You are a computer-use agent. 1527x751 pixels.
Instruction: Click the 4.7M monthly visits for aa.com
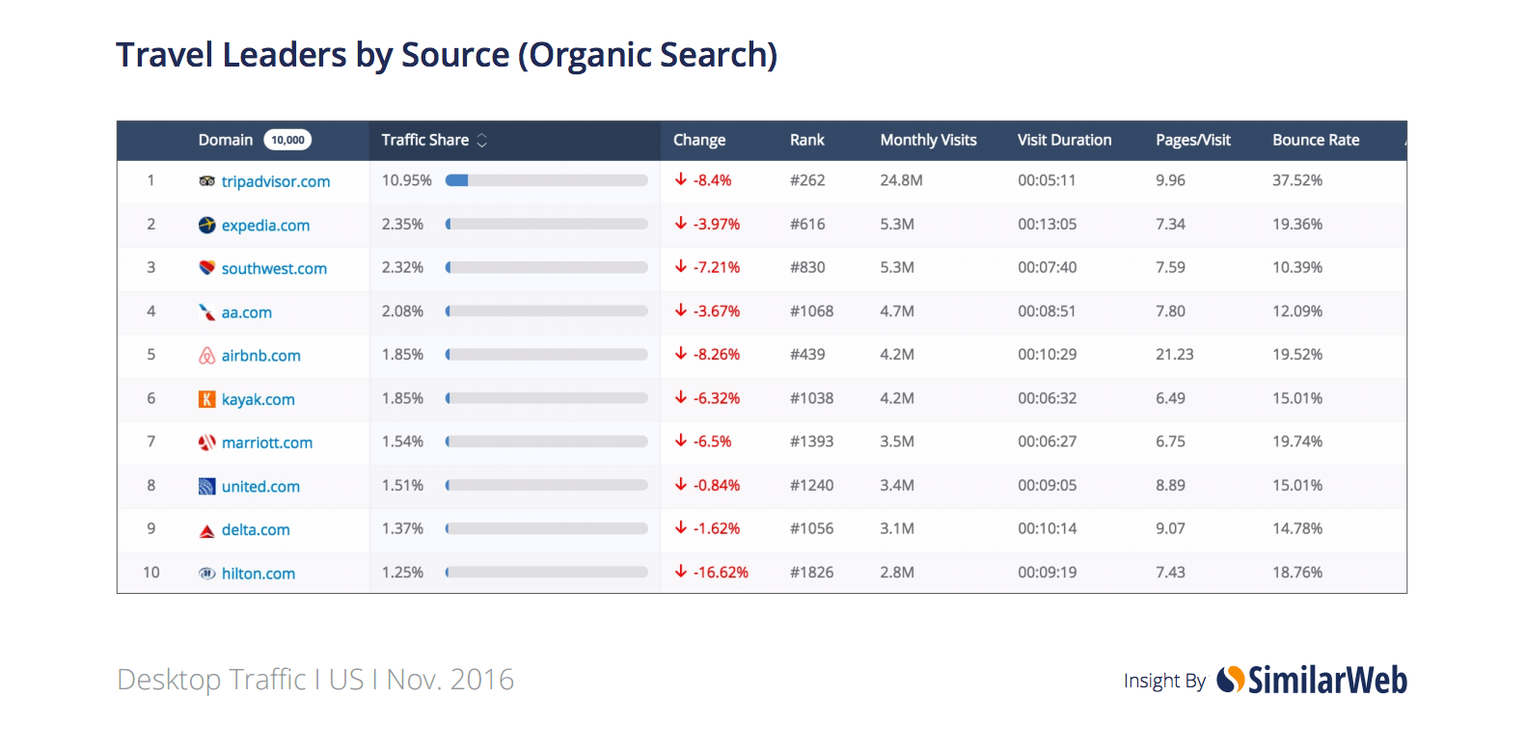[897, 311]
